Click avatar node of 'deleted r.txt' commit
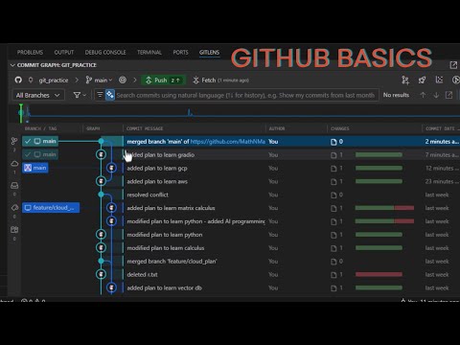The image size is (460, 345). [101, 274]
